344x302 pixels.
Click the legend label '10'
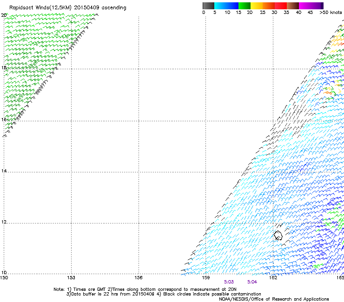click(227, 13)
